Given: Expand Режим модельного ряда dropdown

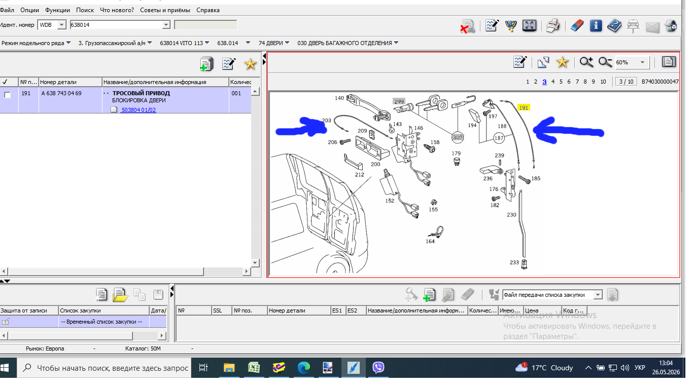Looking at the screenshot, I should pos(68,43).
